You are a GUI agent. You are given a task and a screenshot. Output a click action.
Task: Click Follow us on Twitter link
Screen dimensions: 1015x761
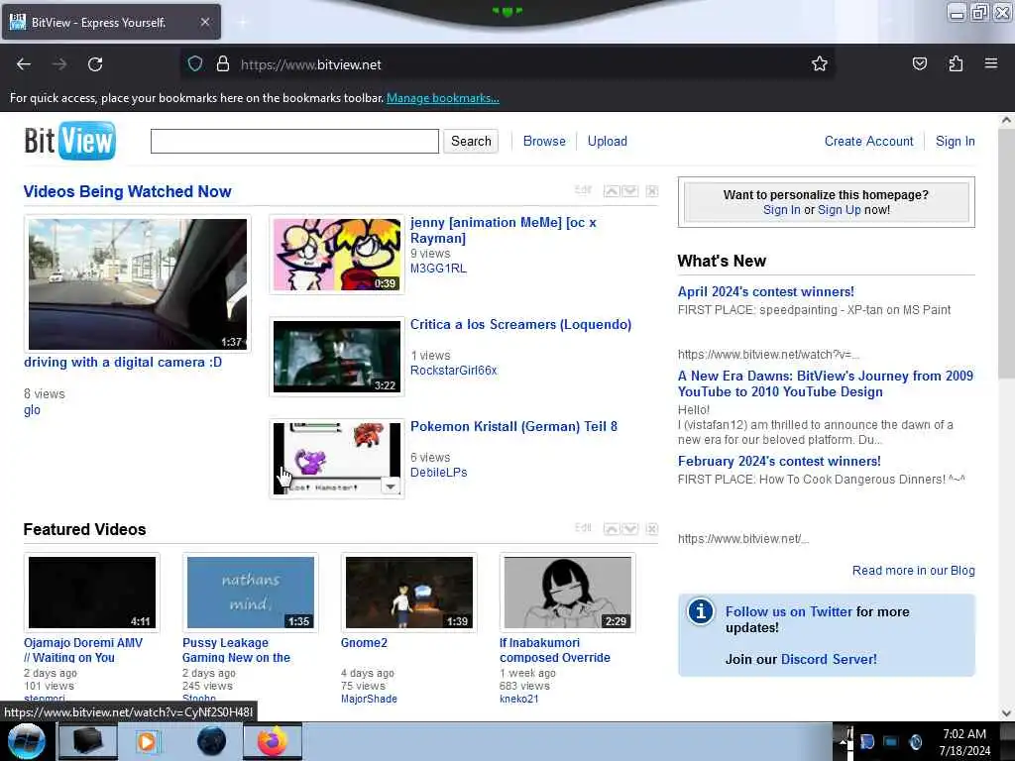pos(788,611)
